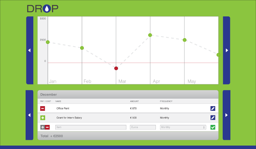Focus the Item name input field
The width and height of the screenshot is (256, 149).
tap(91, 127)
